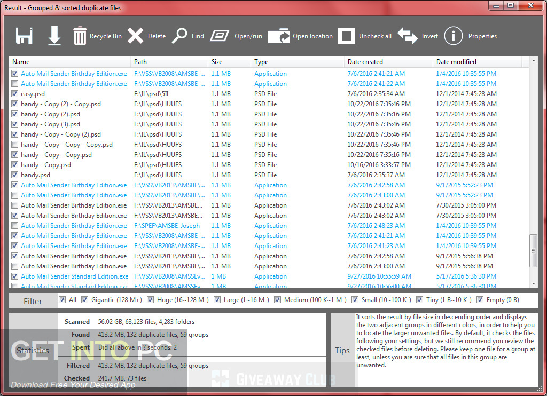The height and width of the screenshot is (396, 547).
Task: Click the download arrow toolbar icon
Action: point(54,36)
